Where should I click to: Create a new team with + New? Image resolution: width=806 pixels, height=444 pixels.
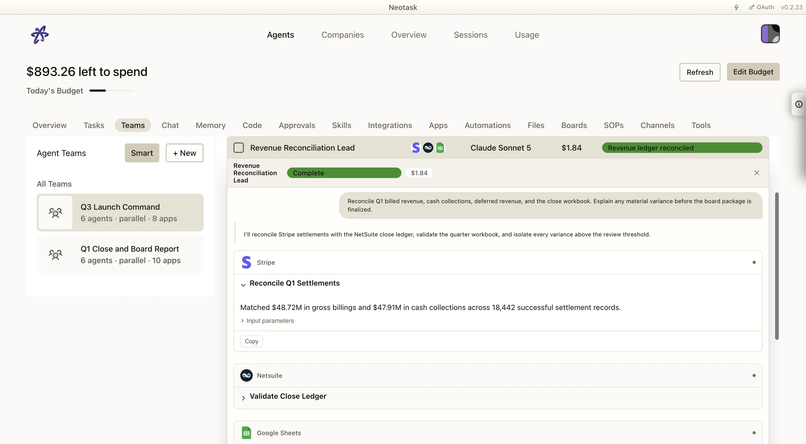tap(184, 153)
